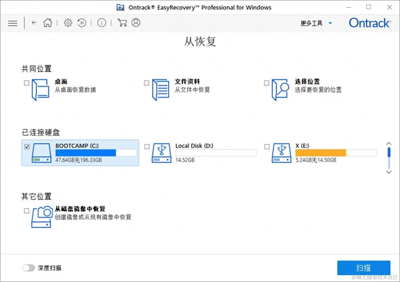Click the 从文件中恢复 description
The width and height of the screenshot is (400, 282).
(192, 90)
